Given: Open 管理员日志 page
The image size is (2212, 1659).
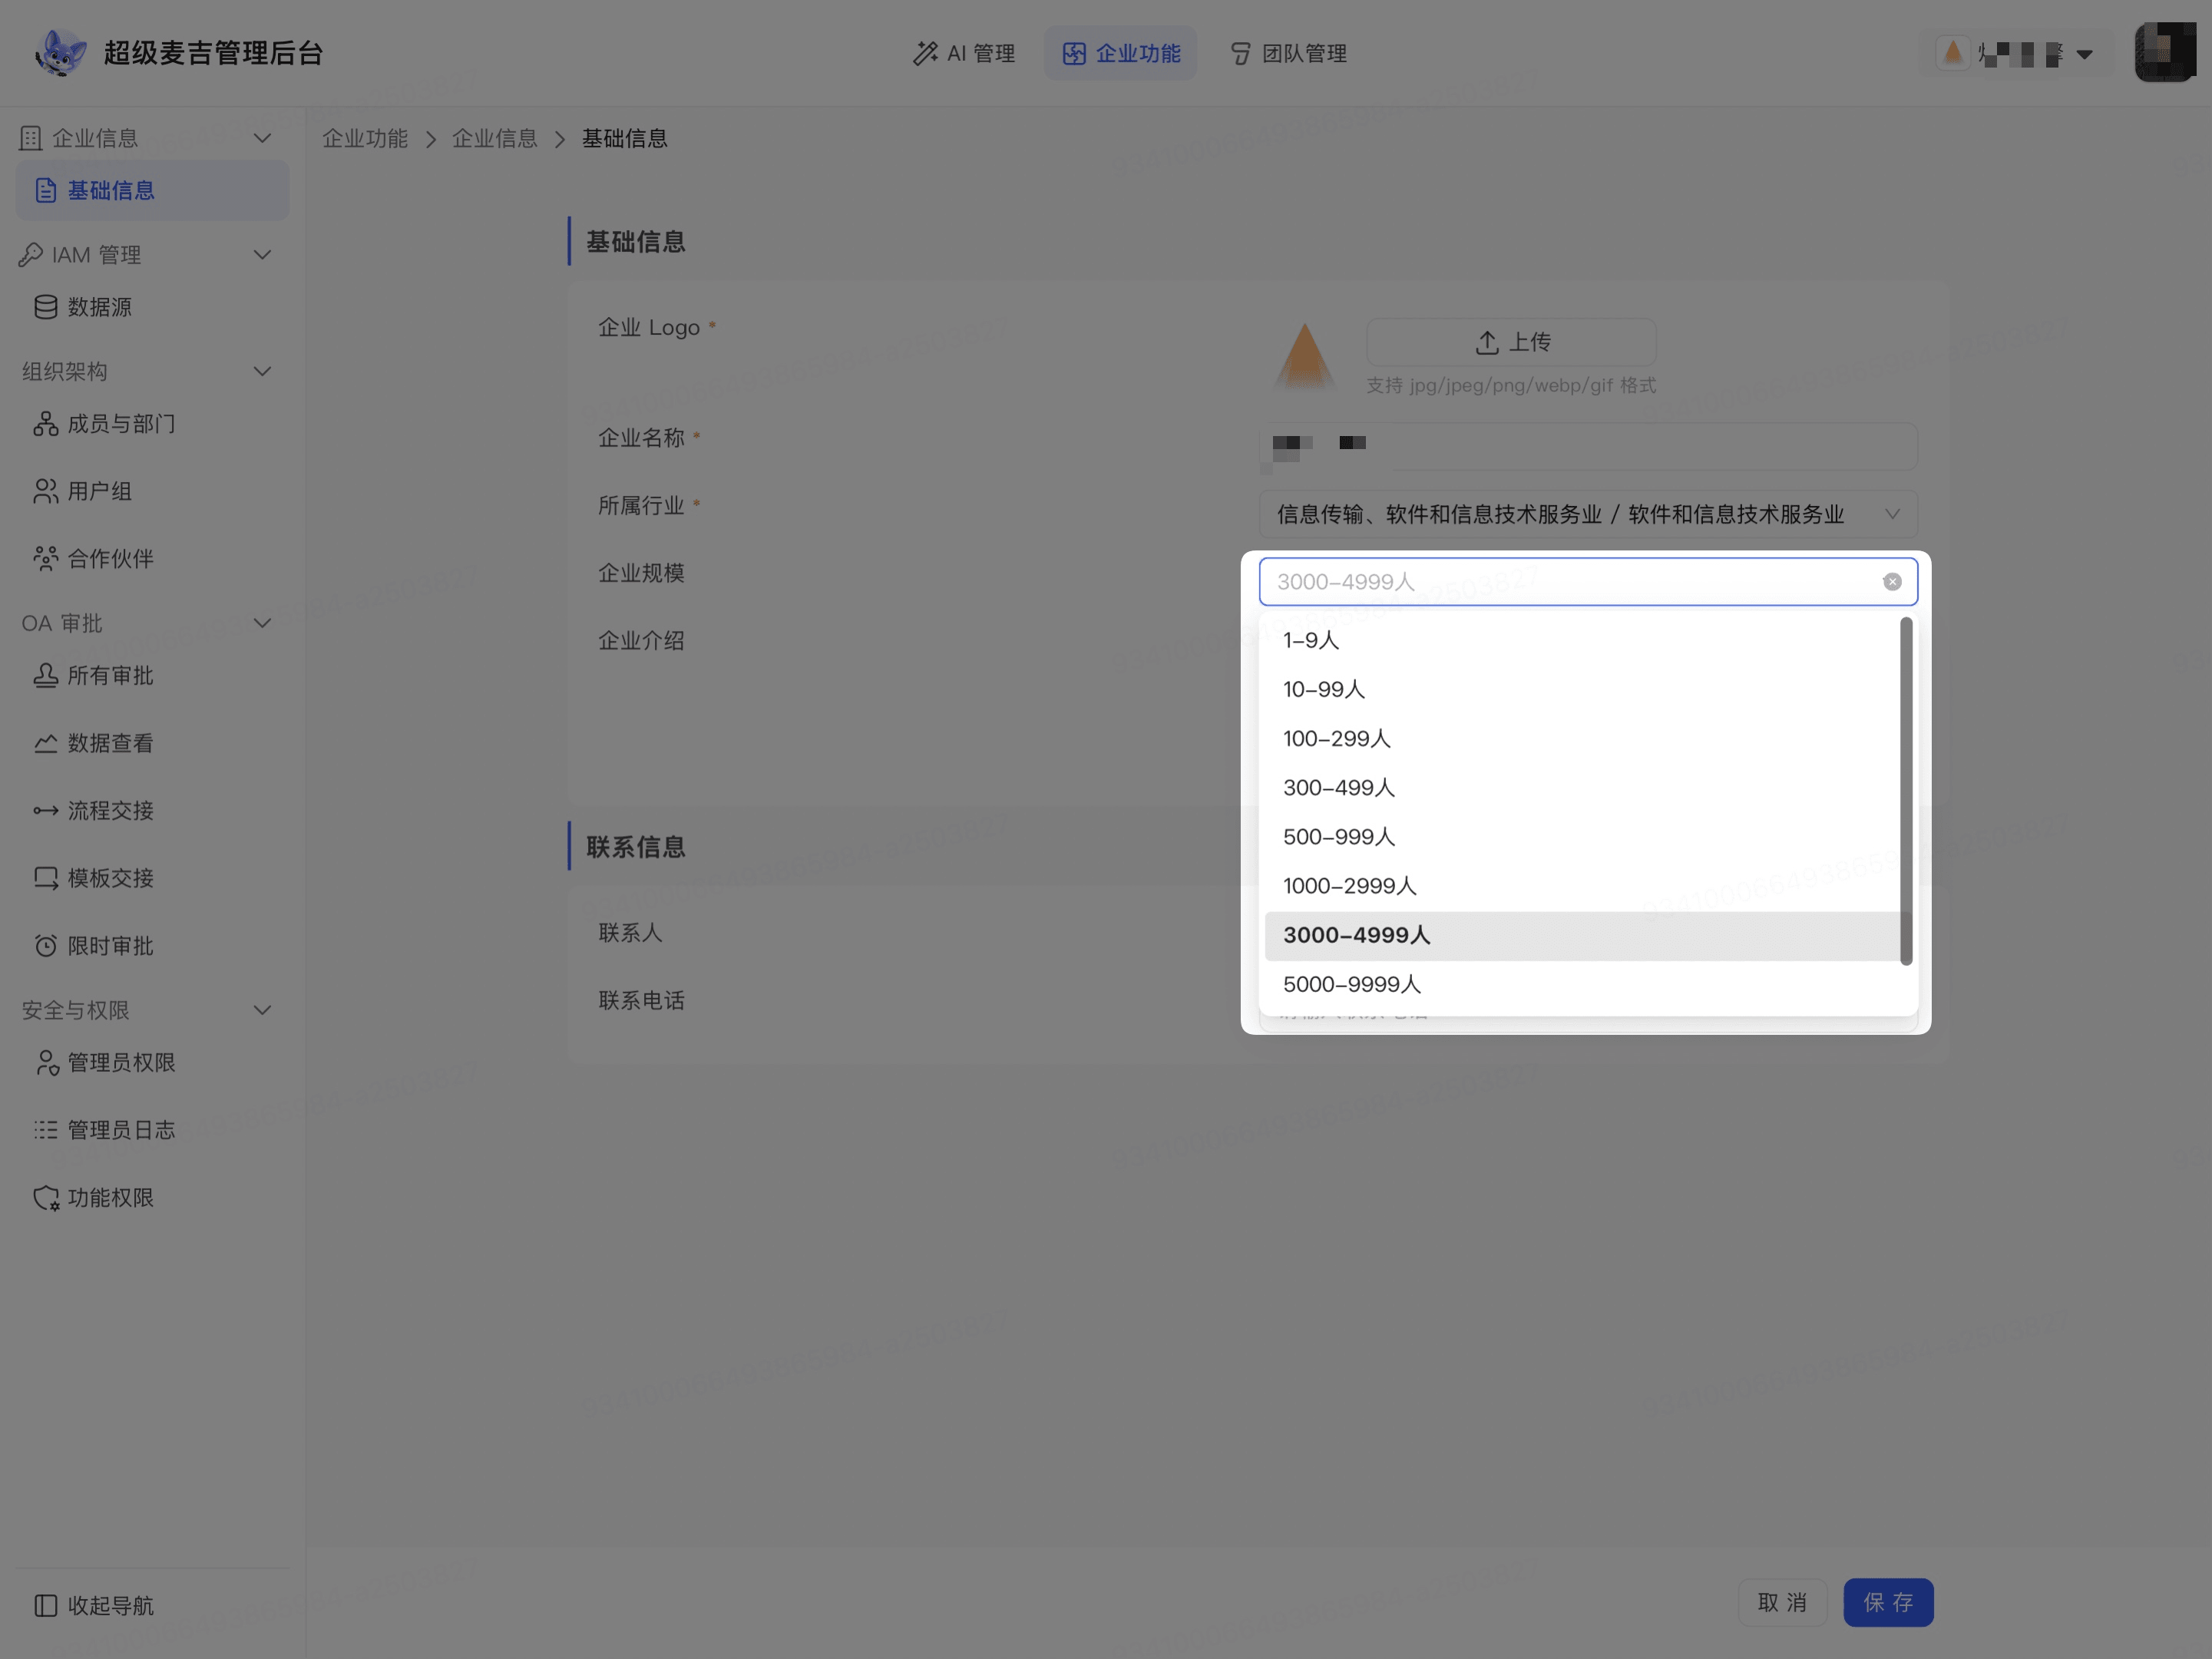Looking at the screenshot, I should point(152,1130).
